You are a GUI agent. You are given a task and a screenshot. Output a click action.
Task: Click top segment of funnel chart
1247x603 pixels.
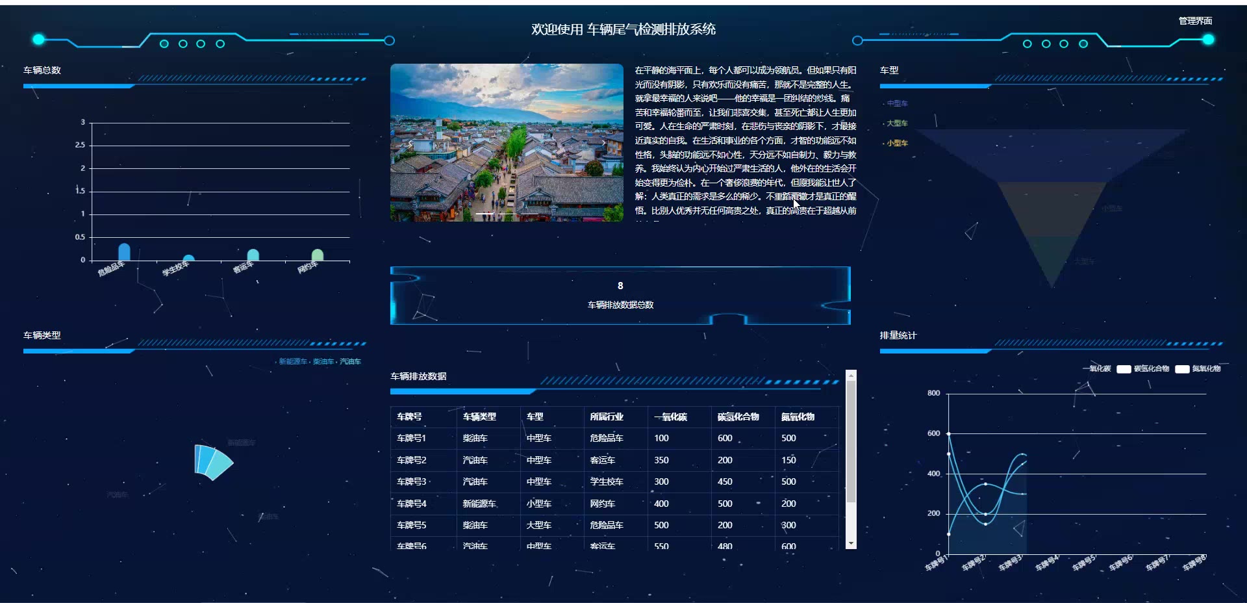[1052, 155]
